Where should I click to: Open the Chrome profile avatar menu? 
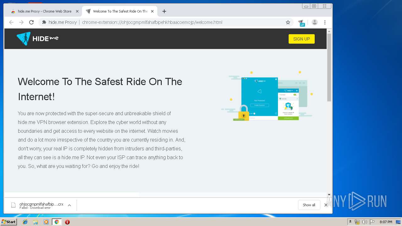point(315,22)
